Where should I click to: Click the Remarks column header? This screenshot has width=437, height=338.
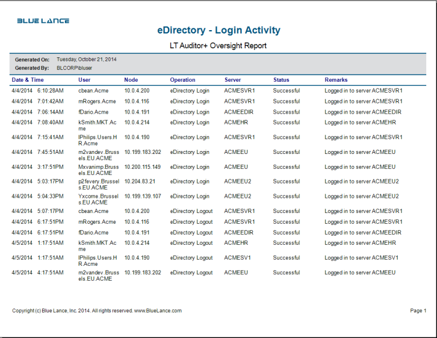(x=336, y=80)
